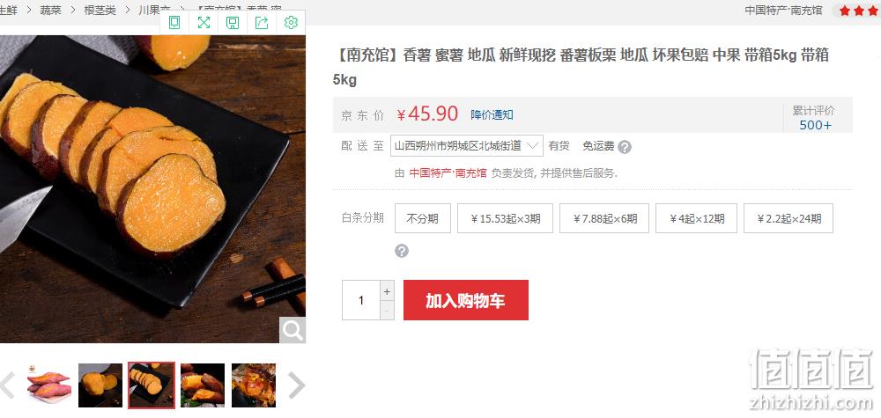Increase quantity with the plus stepper

tap(387, 291)
